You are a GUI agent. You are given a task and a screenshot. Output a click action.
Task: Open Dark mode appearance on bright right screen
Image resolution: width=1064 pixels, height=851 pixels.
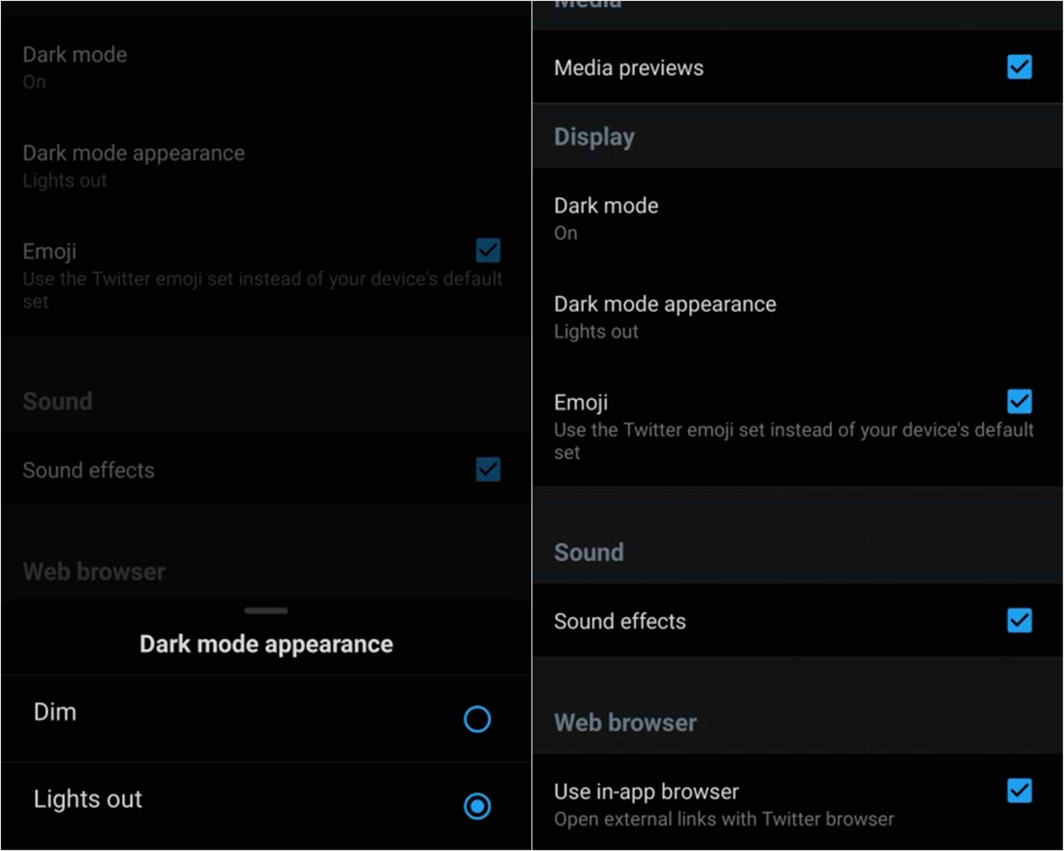(x=665, y=316)
